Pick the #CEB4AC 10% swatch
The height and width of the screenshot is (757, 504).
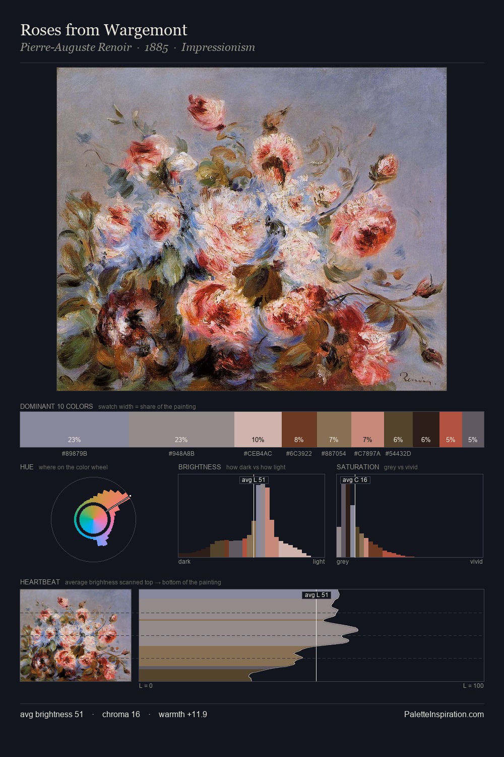[x=258, y=429]
